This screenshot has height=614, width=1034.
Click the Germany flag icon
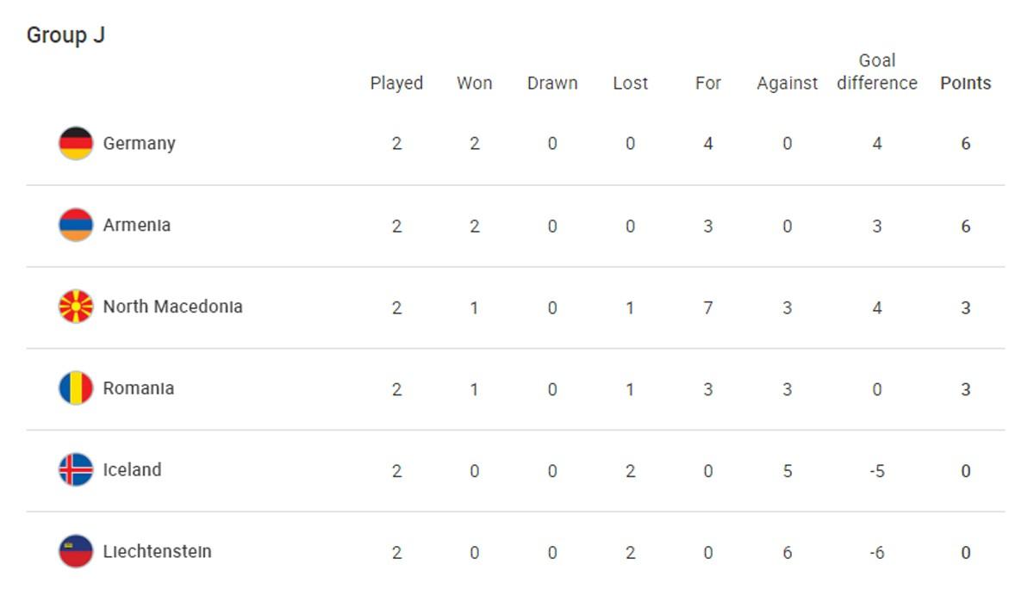tap(76, 144)
